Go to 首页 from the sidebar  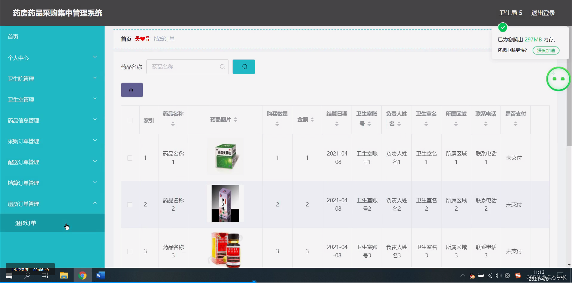point(13,36)
